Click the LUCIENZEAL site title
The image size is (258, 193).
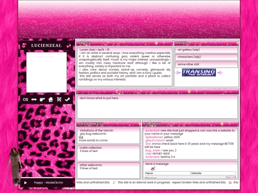[x=46, y=45]
